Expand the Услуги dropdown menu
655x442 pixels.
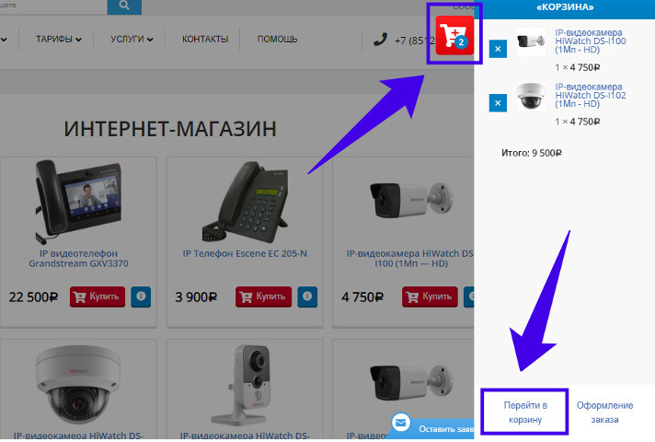(x=132, y=40)
